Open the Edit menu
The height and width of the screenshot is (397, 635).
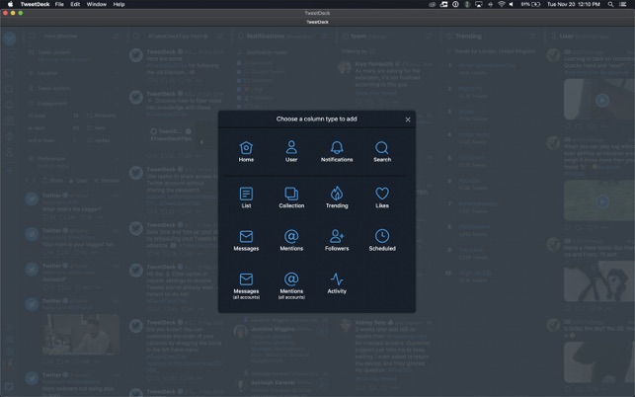pos(75,4)
